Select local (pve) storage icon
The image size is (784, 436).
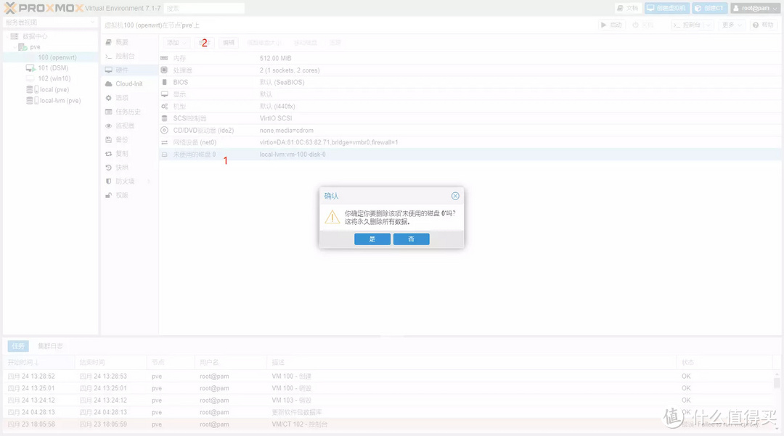(32, 89)
